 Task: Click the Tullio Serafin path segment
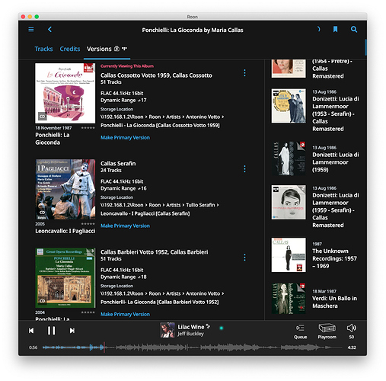point(200,205)
